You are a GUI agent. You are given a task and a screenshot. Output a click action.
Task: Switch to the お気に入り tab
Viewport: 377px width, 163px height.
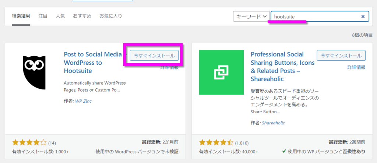coord(110,16)
